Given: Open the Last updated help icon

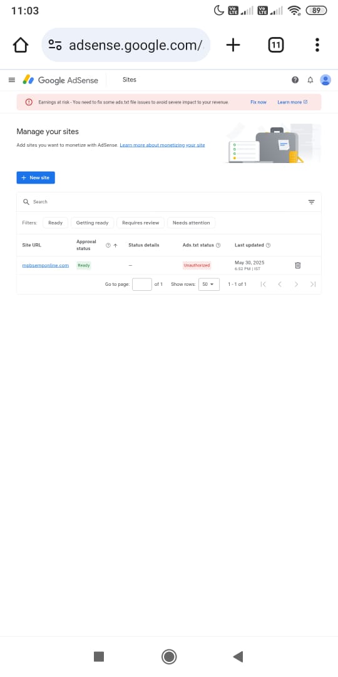Looking at the screenshot, I should 268,245.
